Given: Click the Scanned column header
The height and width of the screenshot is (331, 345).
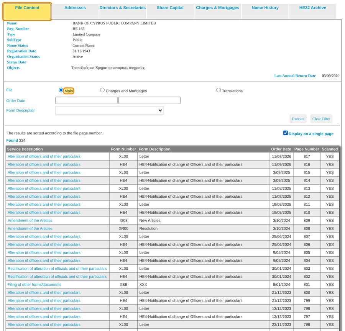Looking at the screenshot, I should point(330,149).
